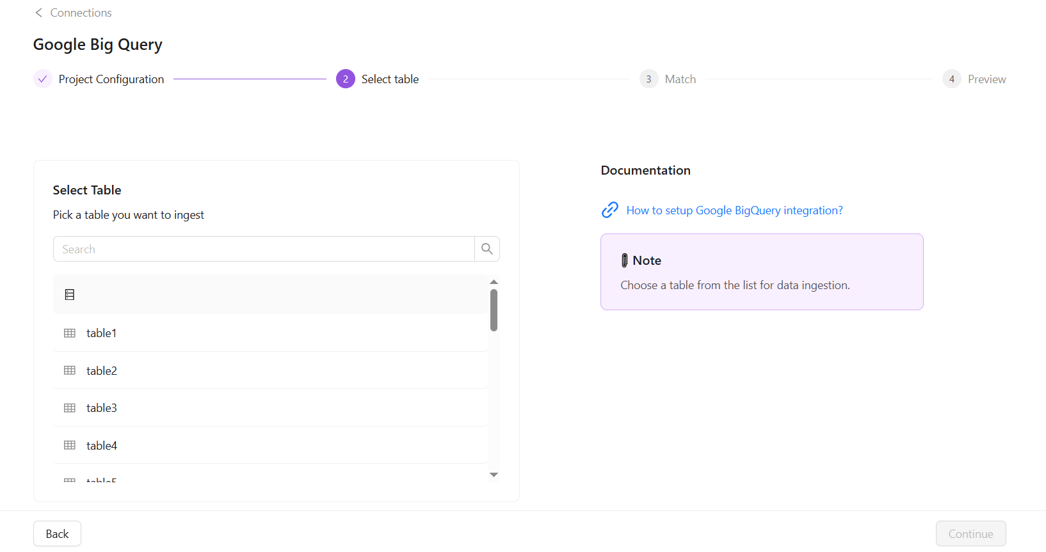Image resolution: width=1046 pixels, height=552 pixels.
Task: Jump to step 4 Preview
Action: [974, 79]
